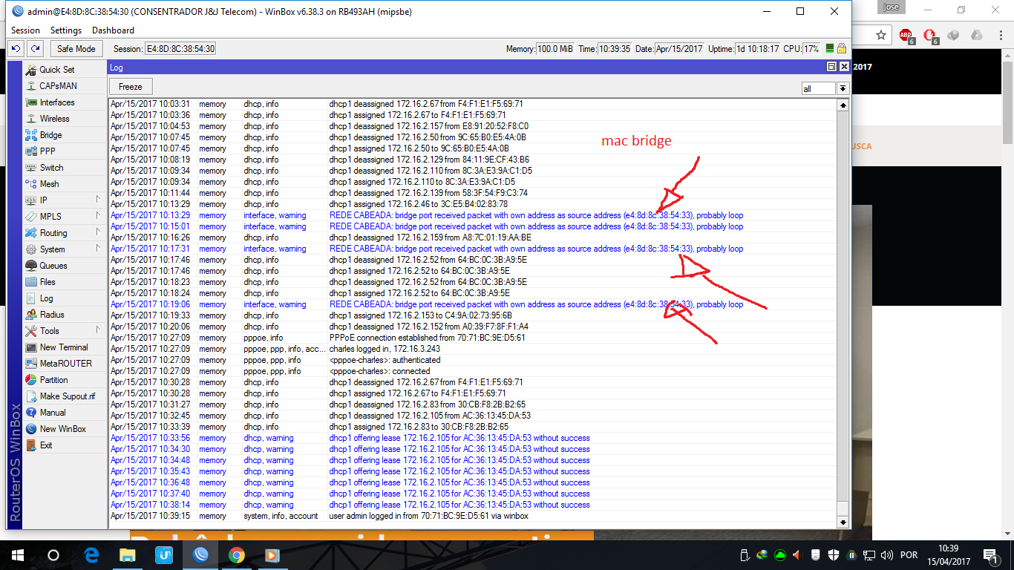Viewport: 1014px width, 570px height.
Task: Expand the IP submenu arrow
Action: click(98, 200)
